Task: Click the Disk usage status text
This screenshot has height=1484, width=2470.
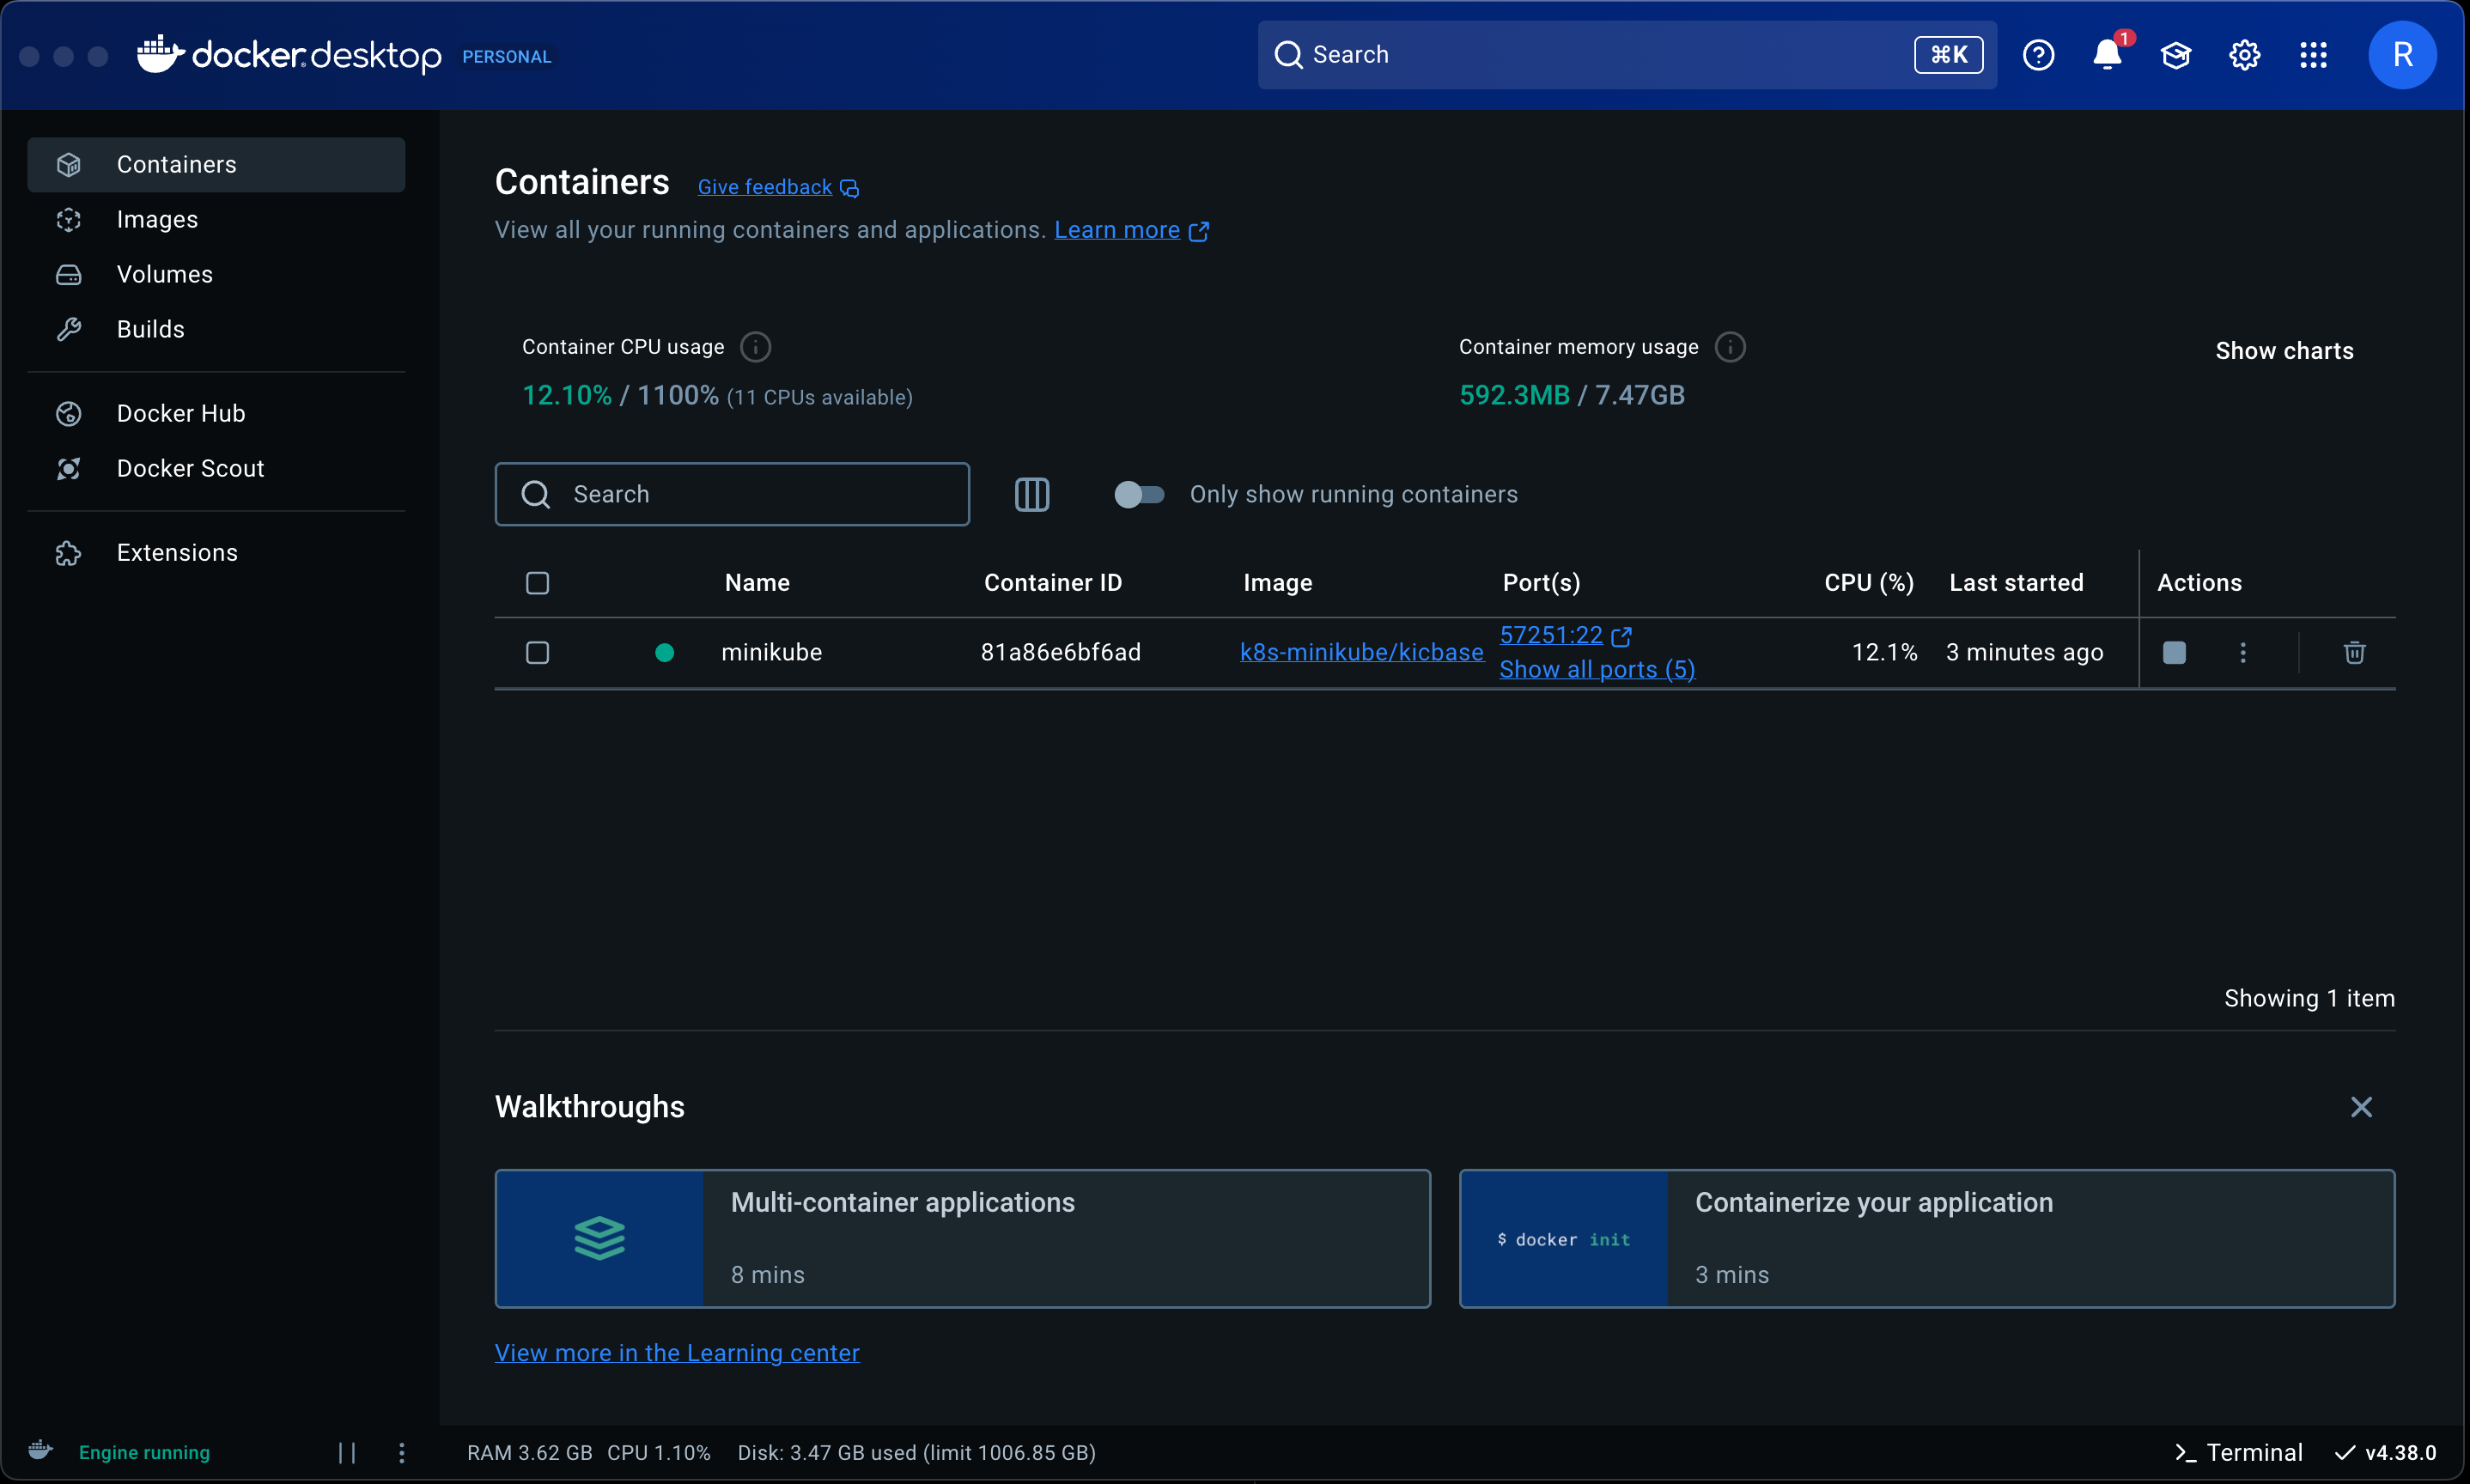Action: pyautogui.click(x=916, y=1453)
